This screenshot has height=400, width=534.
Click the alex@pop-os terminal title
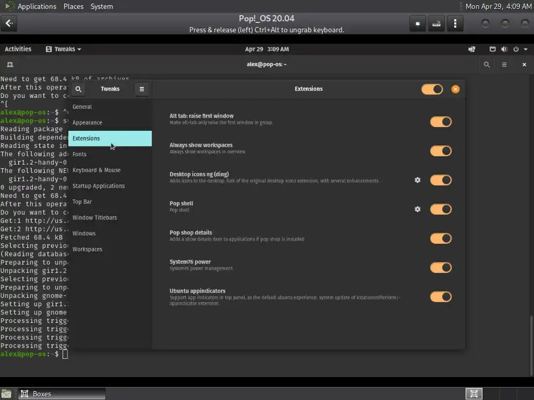coord(266,64)
